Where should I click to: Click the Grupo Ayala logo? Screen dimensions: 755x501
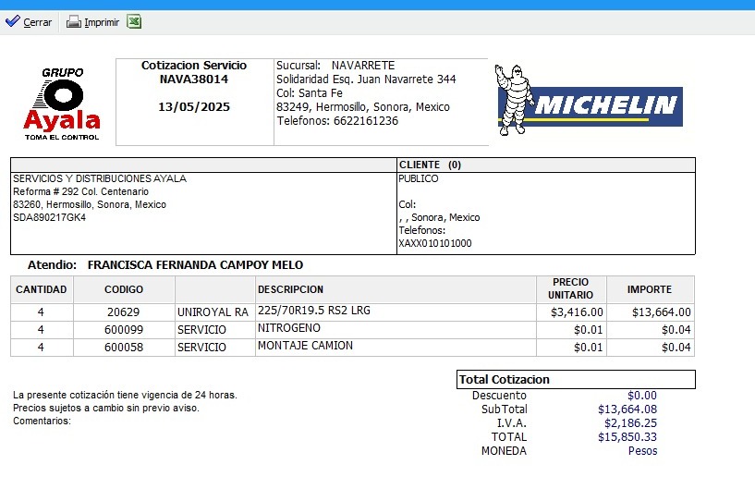coord(62,104)
